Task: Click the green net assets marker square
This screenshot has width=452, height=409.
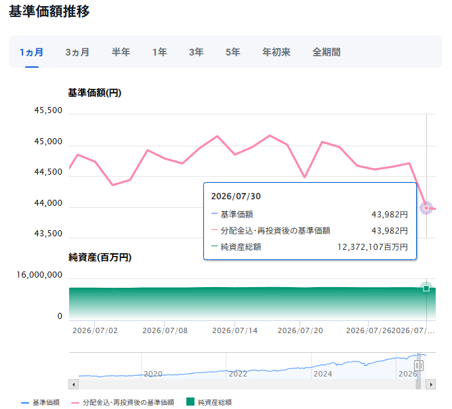Action: click(x=426, y=288)
